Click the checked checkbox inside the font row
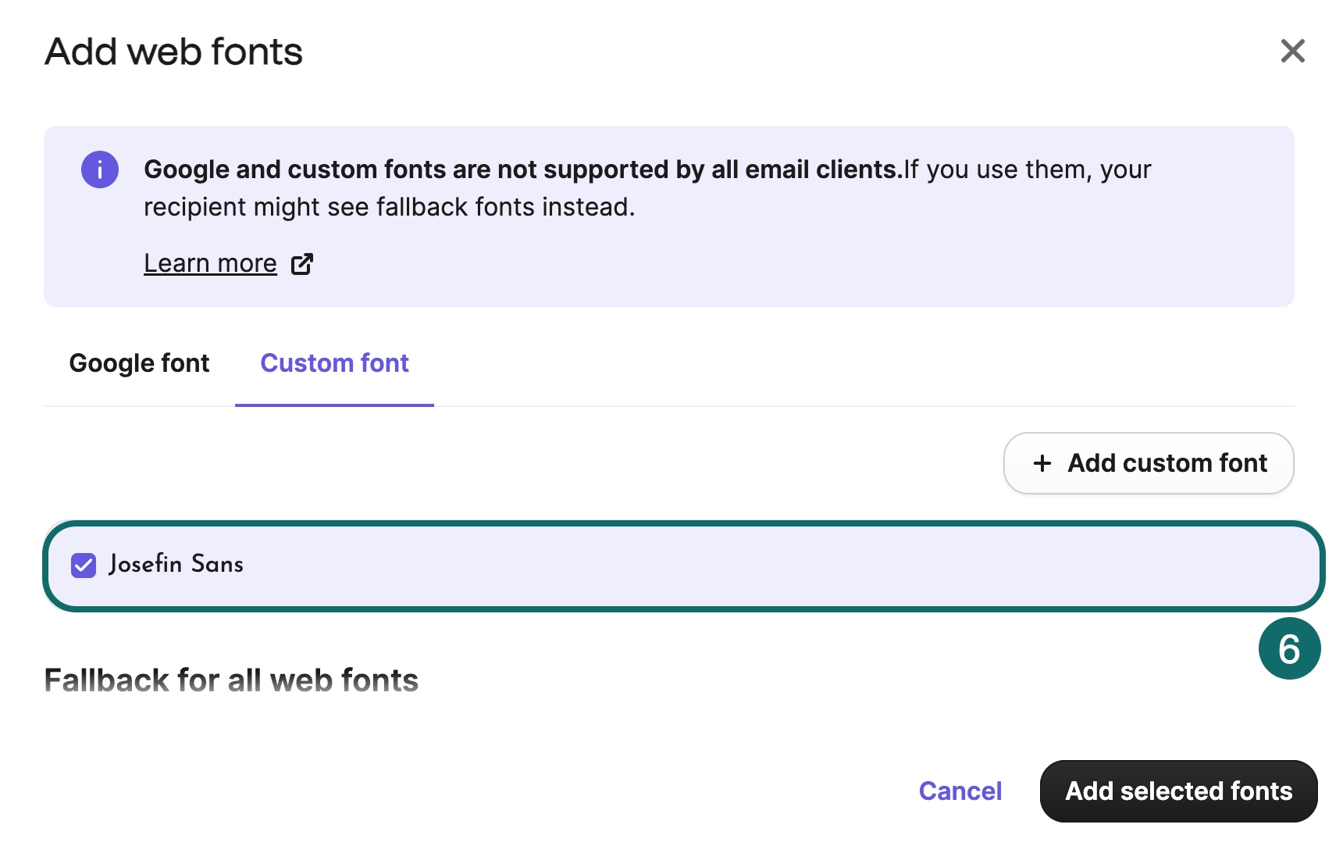The image size is (1343, 853). (x=84, y=565)
